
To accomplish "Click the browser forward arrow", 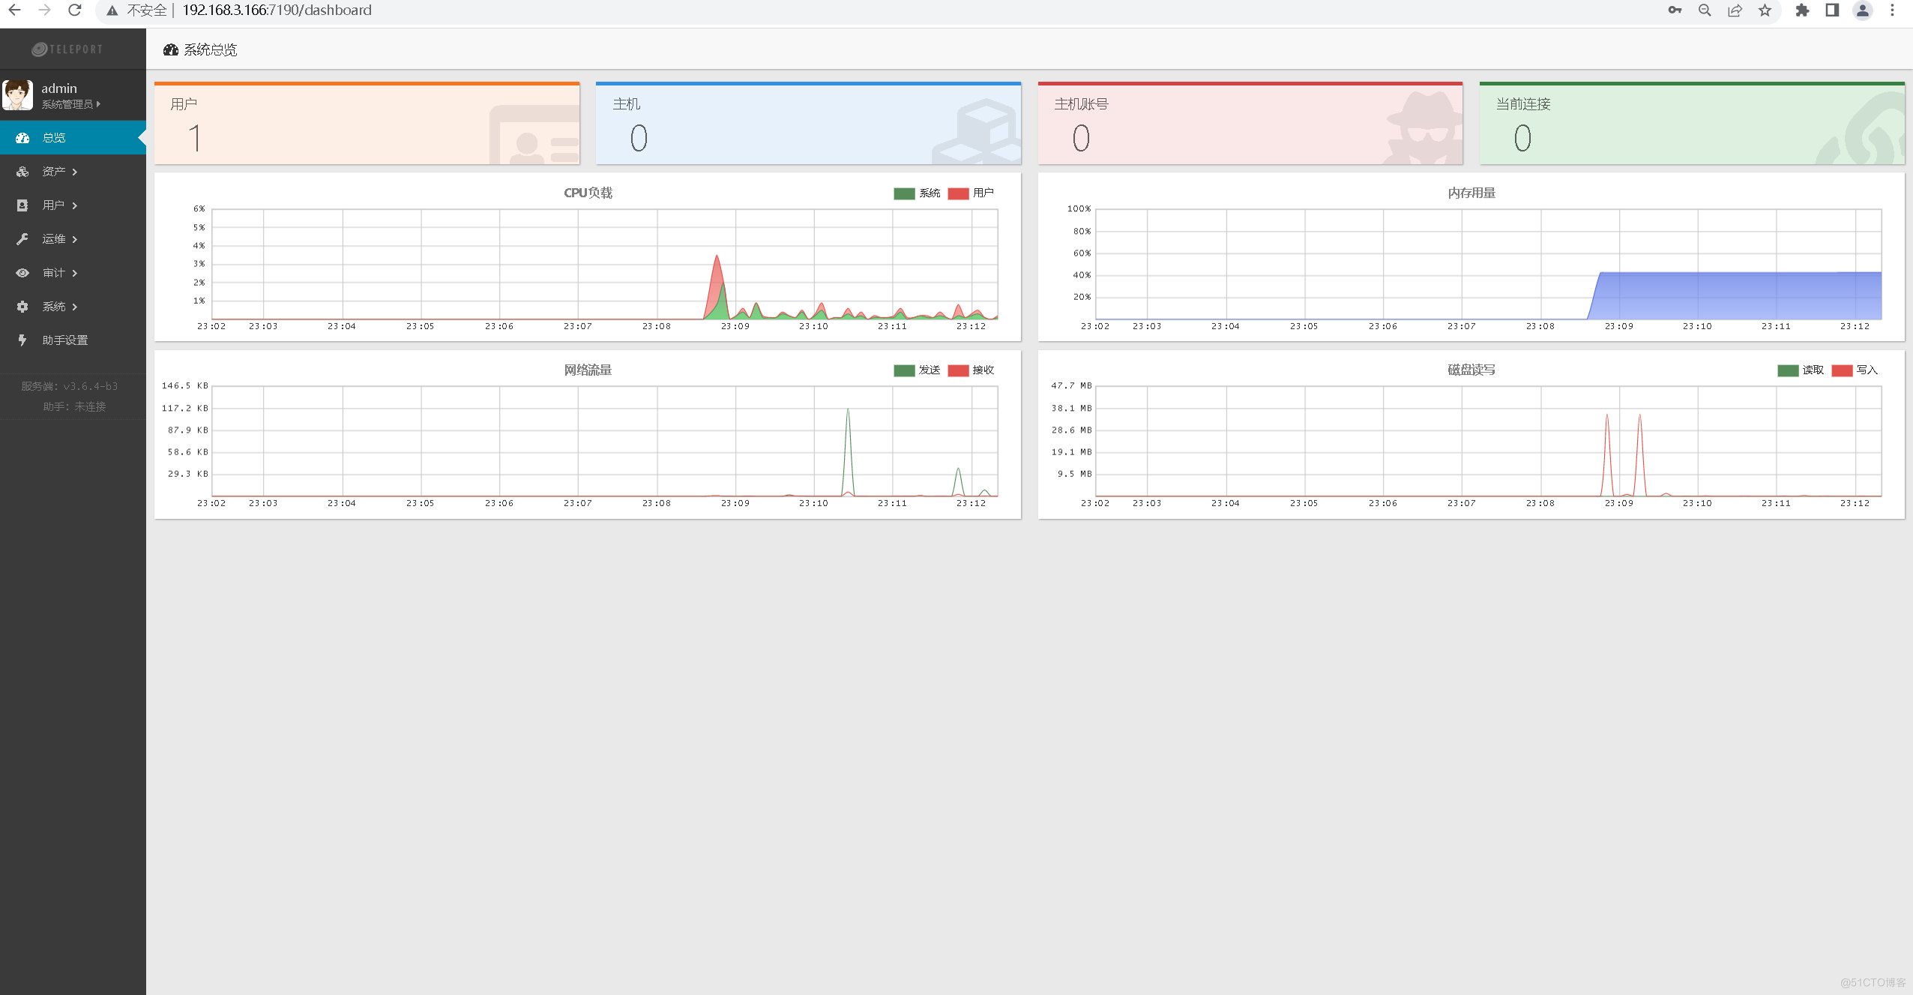I will click(44, 10).
